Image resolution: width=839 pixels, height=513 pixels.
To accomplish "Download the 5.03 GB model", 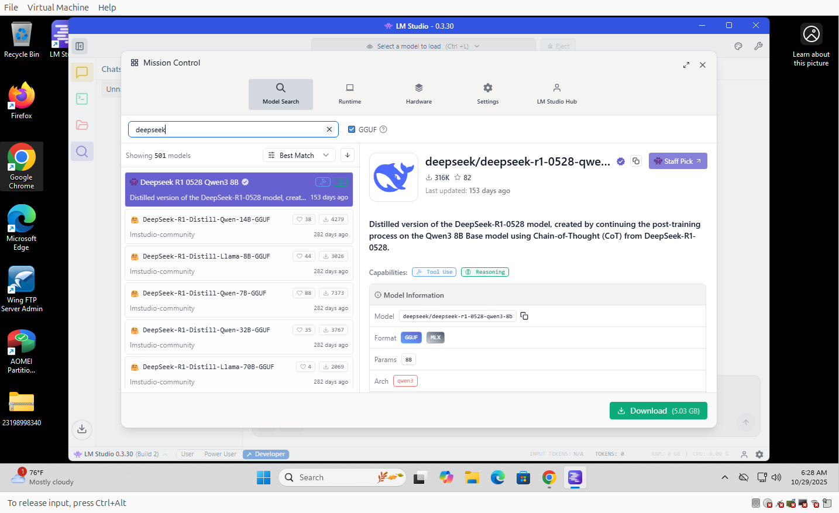I will click(x=658, y=411).
